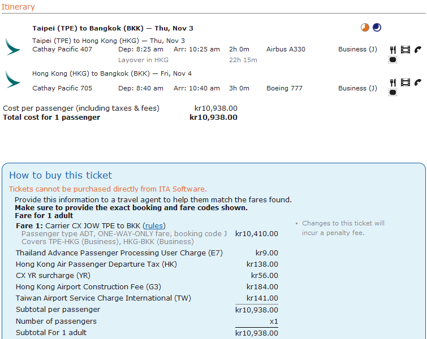
Task: Click the meal icon for Cathay Pacific 407
Action: point(393,50)
